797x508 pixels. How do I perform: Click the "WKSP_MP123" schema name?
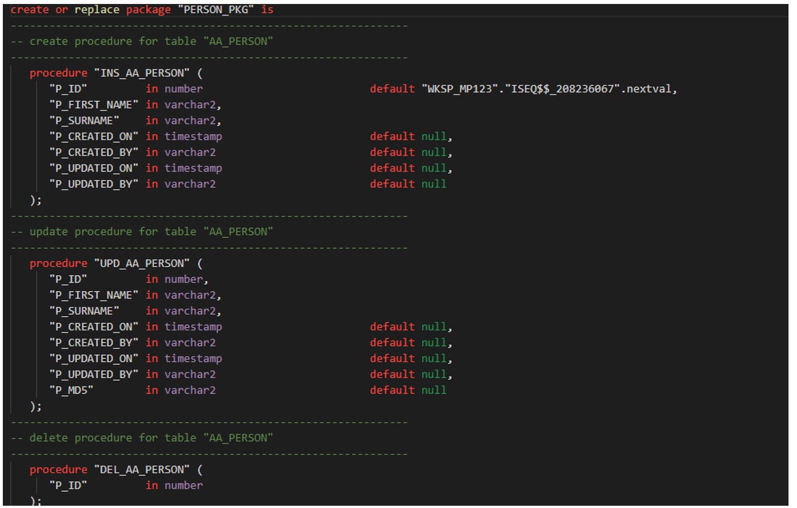[x=459, y=89]
